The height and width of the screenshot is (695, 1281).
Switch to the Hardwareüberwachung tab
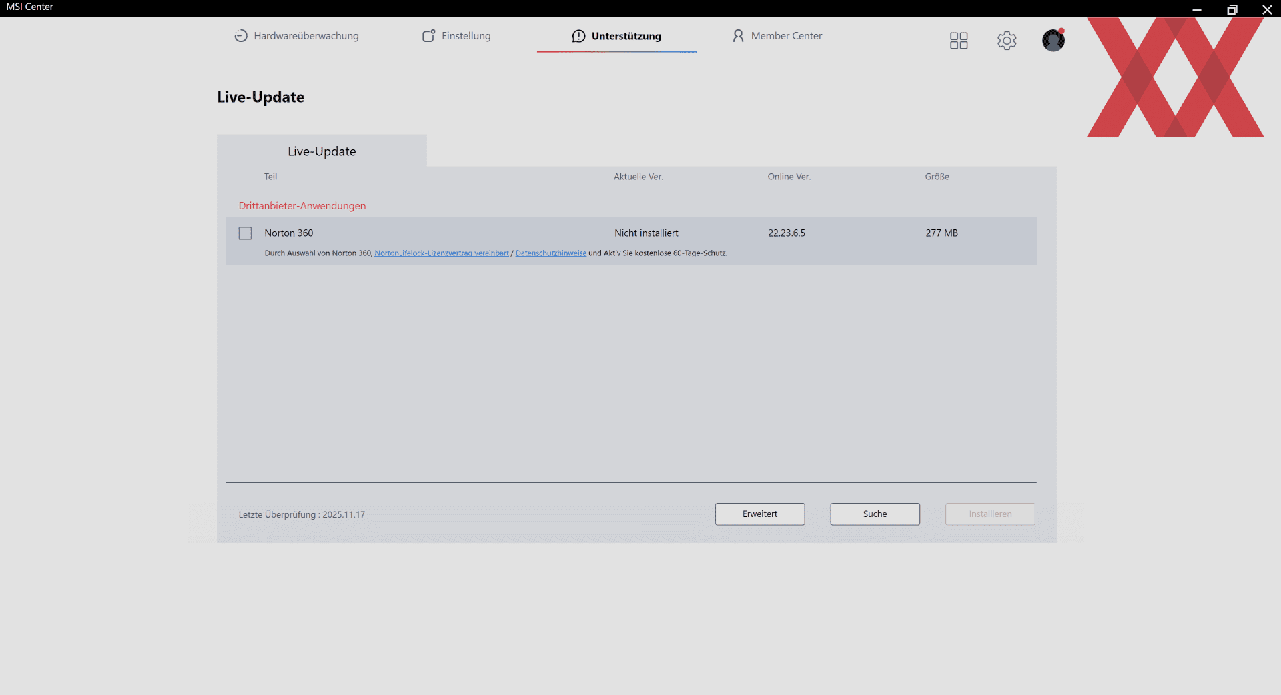tap(296, 36)
